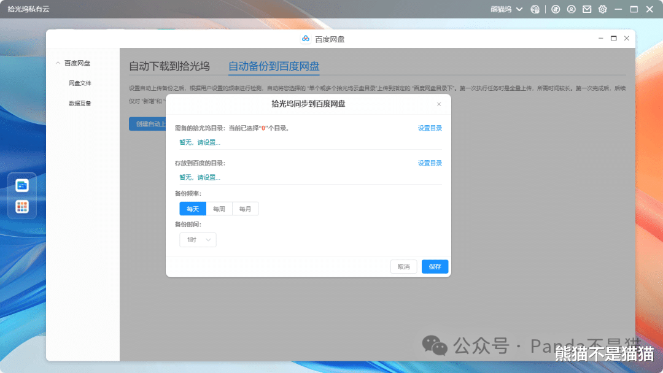This screenshot has width=663, height=373.
Task: Open the colorful app grid icon in dock
Action: tap(22, 207)
